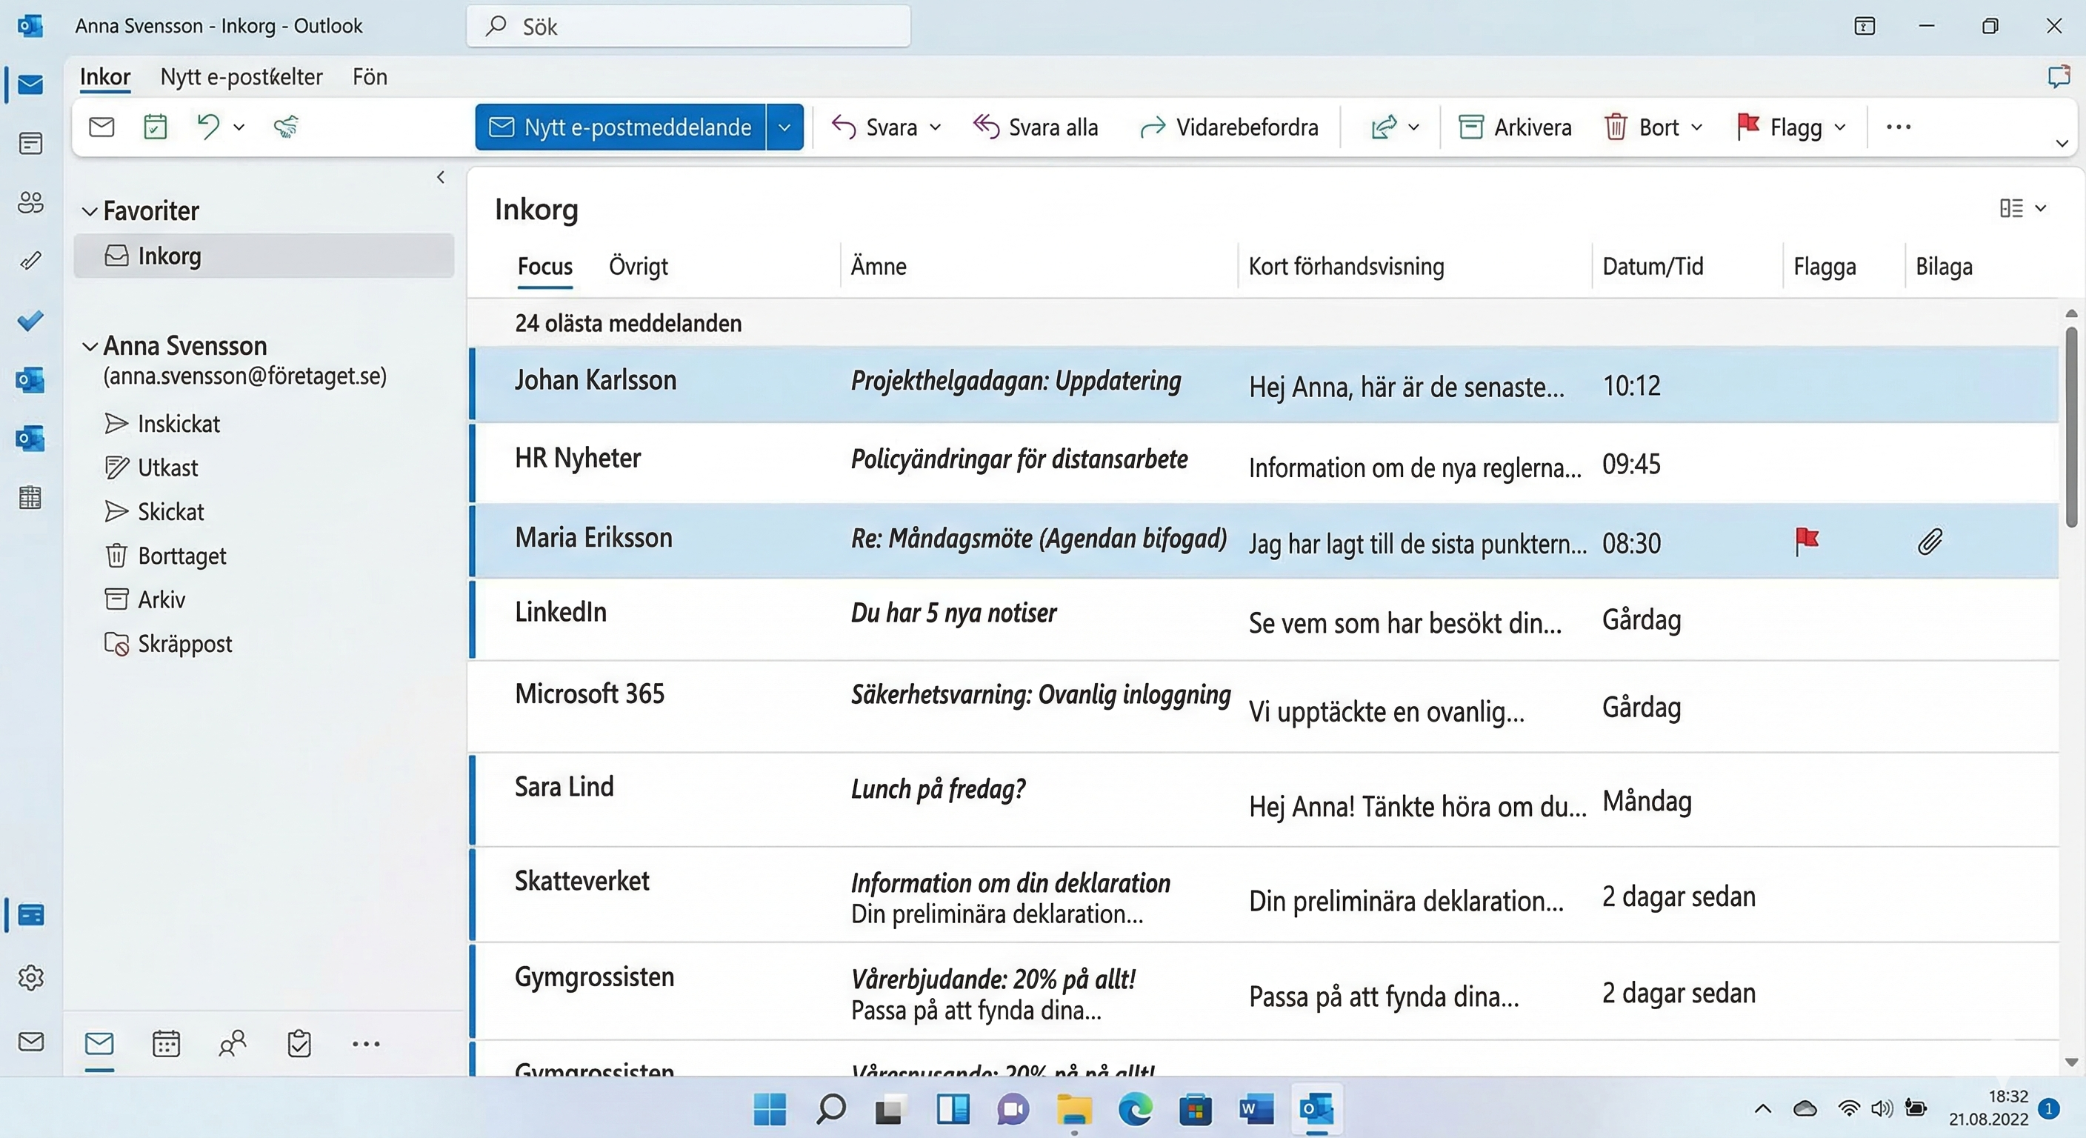Open contacts view in bottom navigation

233,1043
